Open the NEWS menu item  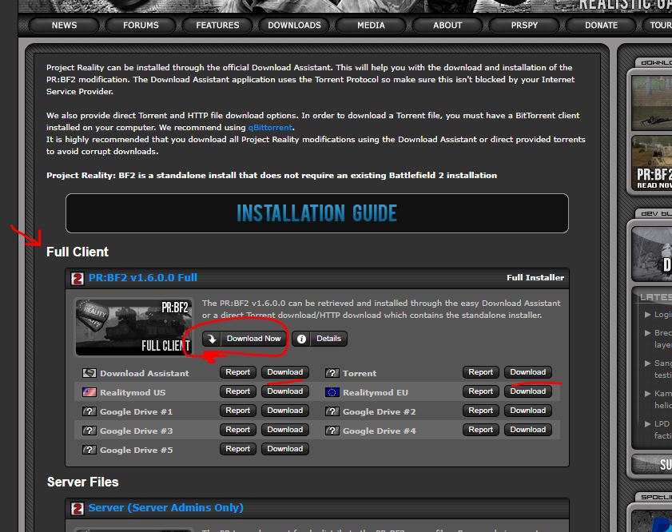pyautogui.click(x=64, y=26)
